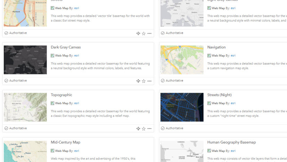Open the Streets (Night) map title

pyautogui.click(x=220, y=95)
